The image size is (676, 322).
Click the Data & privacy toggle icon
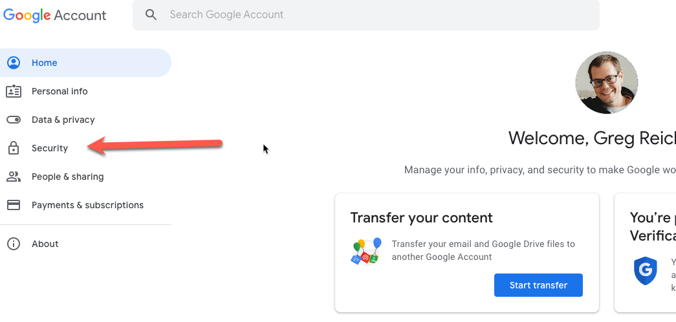[14, 120]
